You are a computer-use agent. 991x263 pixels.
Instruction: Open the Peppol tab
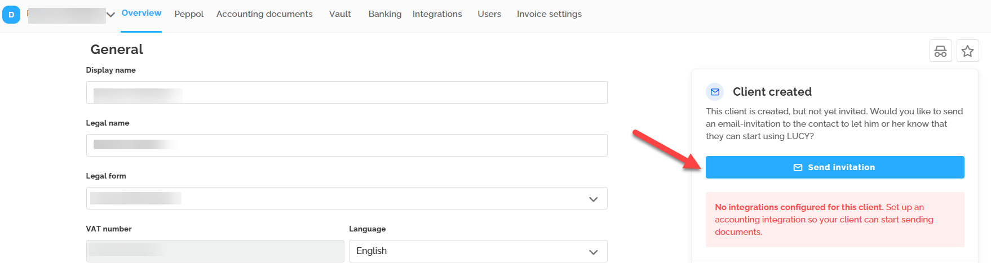(189, 14)
